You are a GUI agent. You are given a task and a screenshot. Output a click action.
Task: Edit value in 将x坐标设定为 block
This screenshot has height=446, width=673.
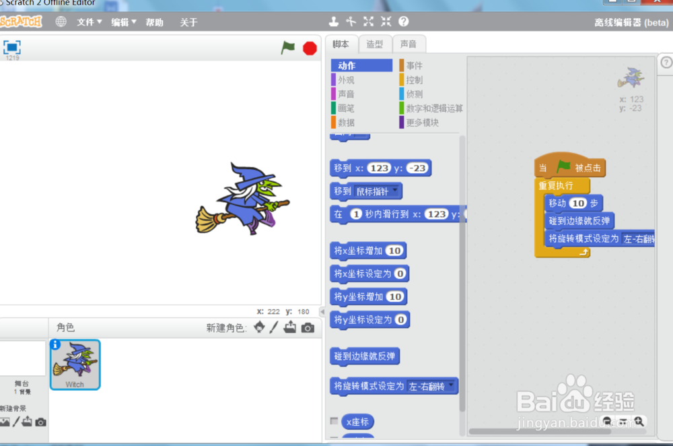[x=400, y=274]
